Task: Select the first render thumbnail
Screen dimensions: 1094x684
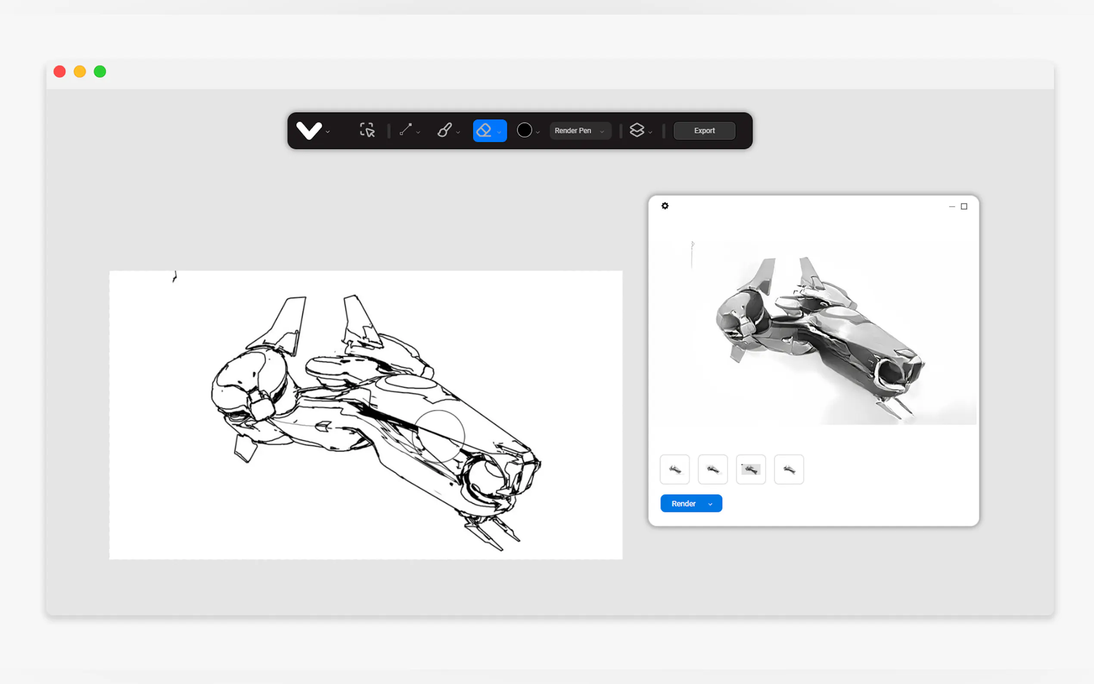Action: [x=674, y=469]
